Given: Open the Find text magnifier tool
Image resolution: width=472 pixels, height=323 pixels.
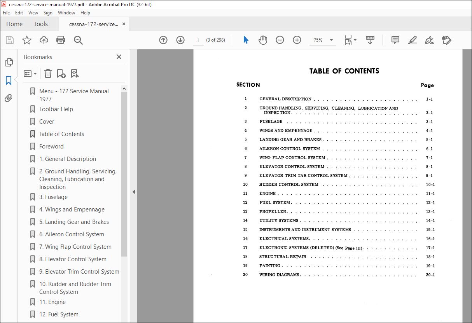Looking at the screenshot, I should (x=78, y=40).
